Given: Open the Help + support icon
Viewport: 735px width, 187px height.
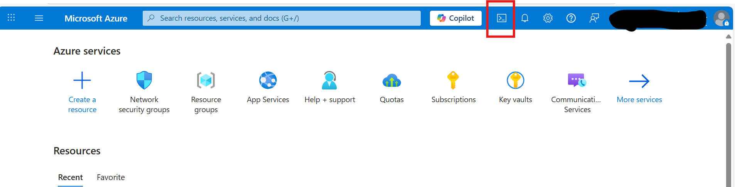Looking at the screenshot, I should point(330,80).
